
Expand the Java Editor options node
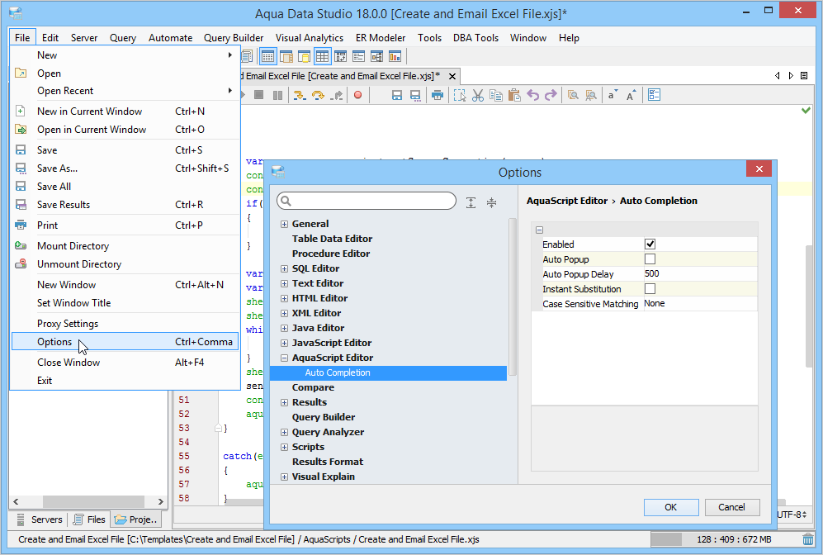point(284,328)
